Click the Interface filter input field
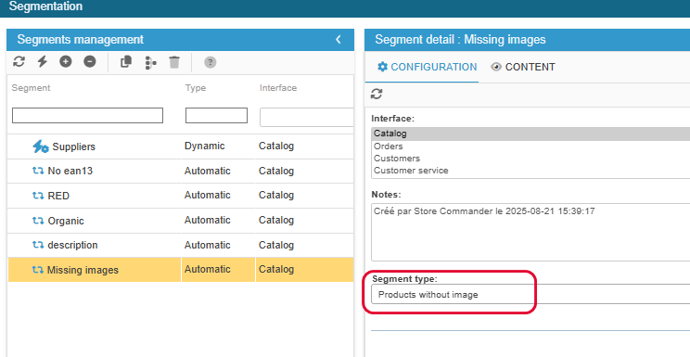The width and height of the screenshot is (690, 357). [307, 118]
